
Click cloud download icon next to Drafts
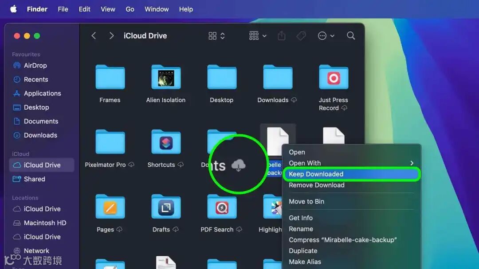(175, 229)
